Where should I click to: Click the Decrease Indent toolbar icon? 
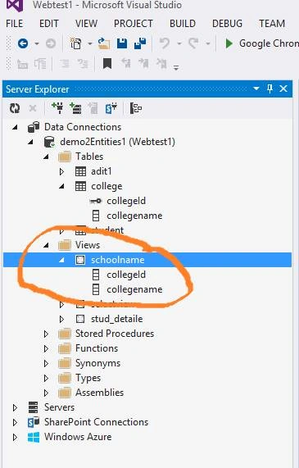[x=22, y=64]
